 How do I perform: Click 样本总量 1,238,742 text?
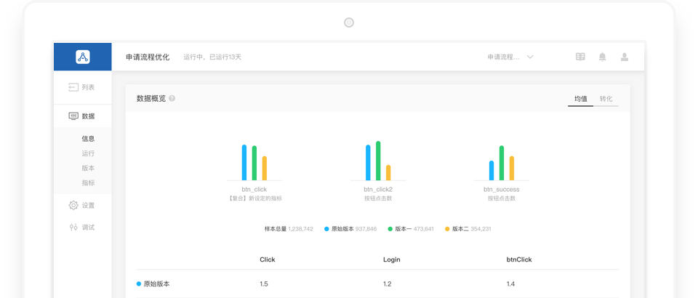289,229
